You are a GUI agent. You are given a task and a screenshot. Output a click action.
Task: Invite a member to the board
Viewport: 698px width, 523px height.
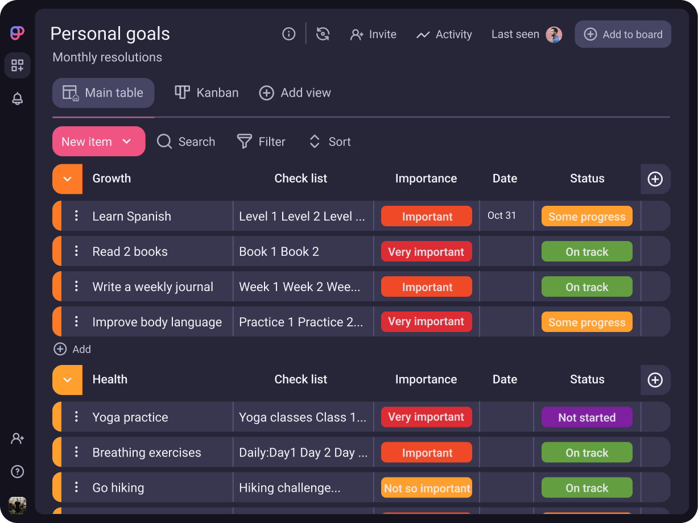pyautogui.click(x=373, y=34)
